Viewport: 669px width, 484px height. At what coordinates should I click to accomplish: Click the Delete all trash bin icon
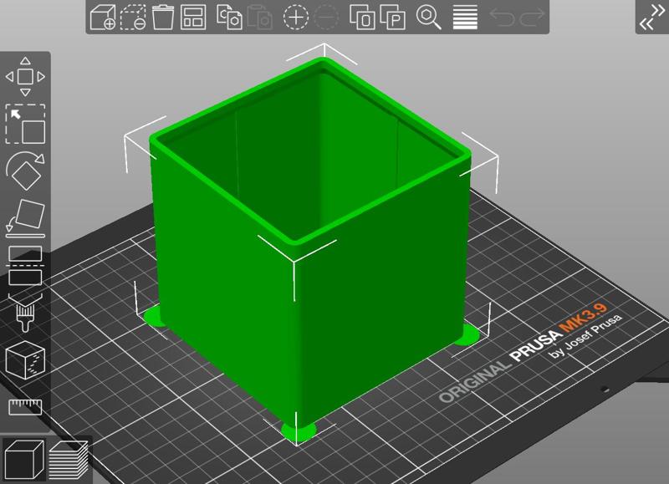(163, 17)
